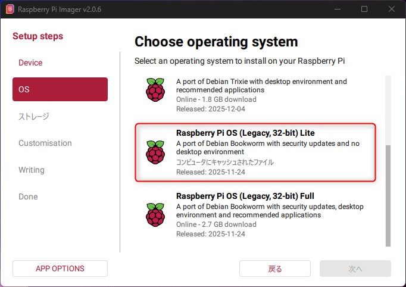Select the OS step in sidebar
406x287 pixels.
[60, 89]
